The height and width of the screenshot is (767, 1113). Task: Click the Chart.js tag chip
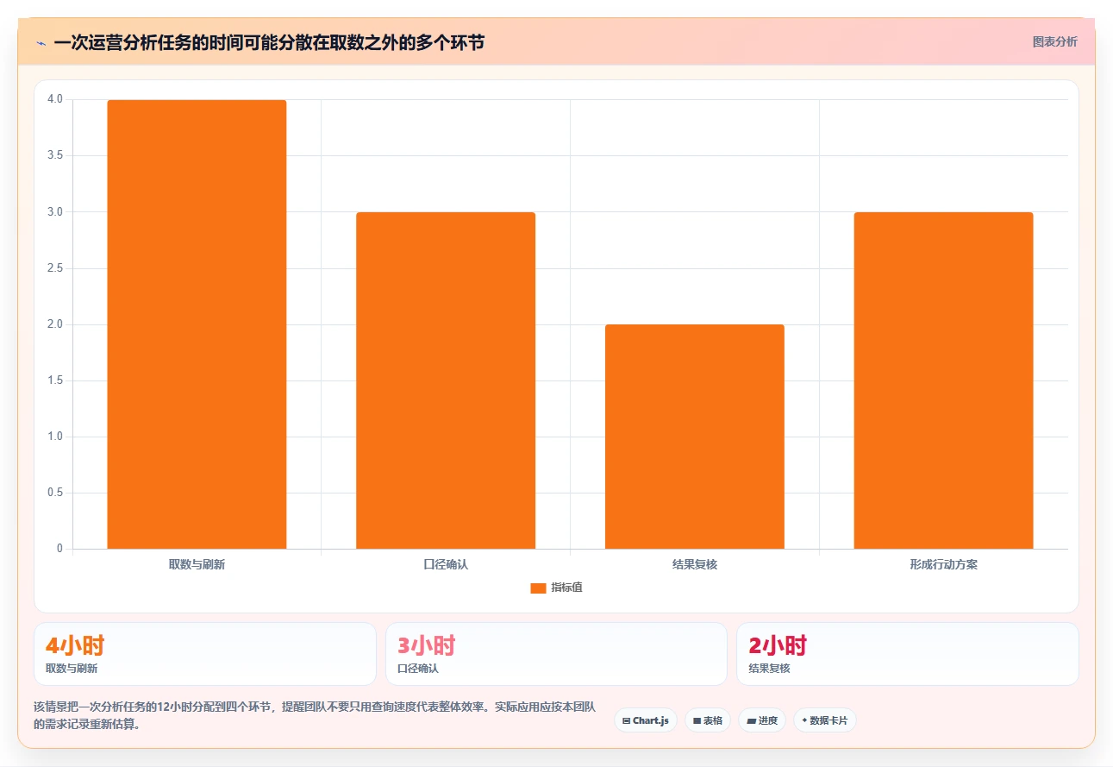[x=646, y=720]
